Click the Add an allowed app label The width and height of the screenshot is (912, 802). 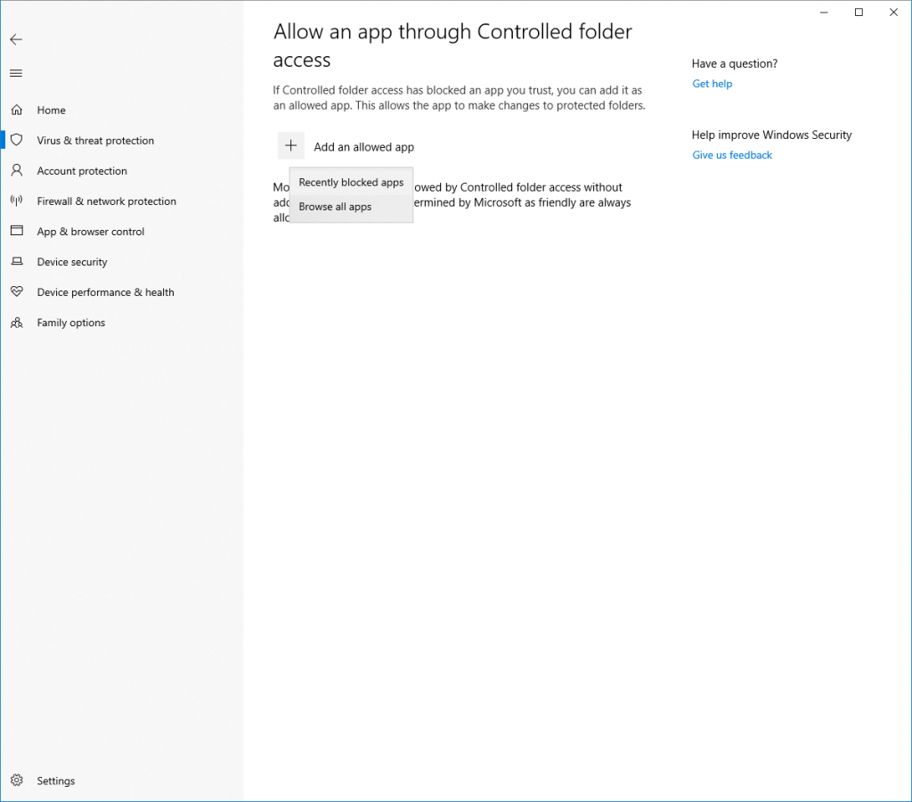coord(363,147)
